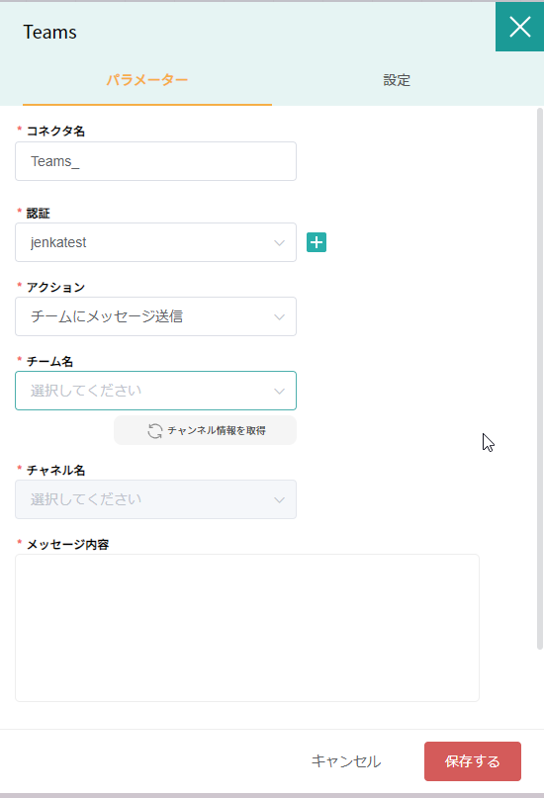Click the chevron arrow in 認証 field

279,242
